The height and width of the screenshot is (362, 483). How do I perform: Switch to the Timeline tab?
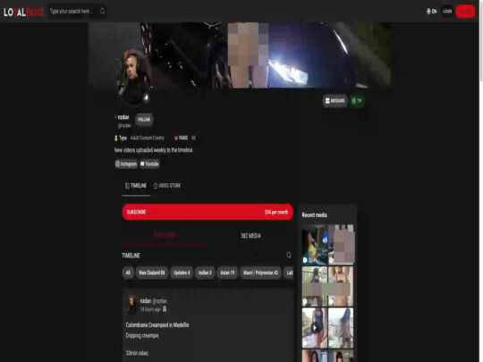(136, 186)
